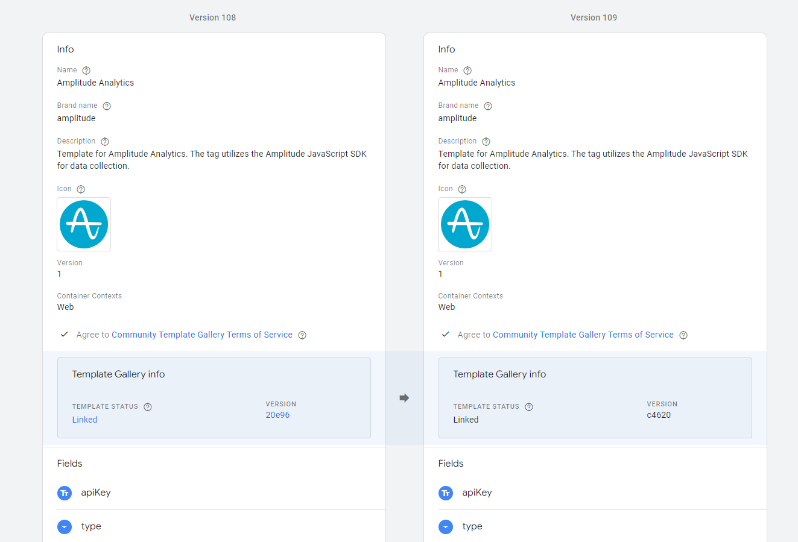Click the Web container context in Version 109

click(x=446, y=307)
